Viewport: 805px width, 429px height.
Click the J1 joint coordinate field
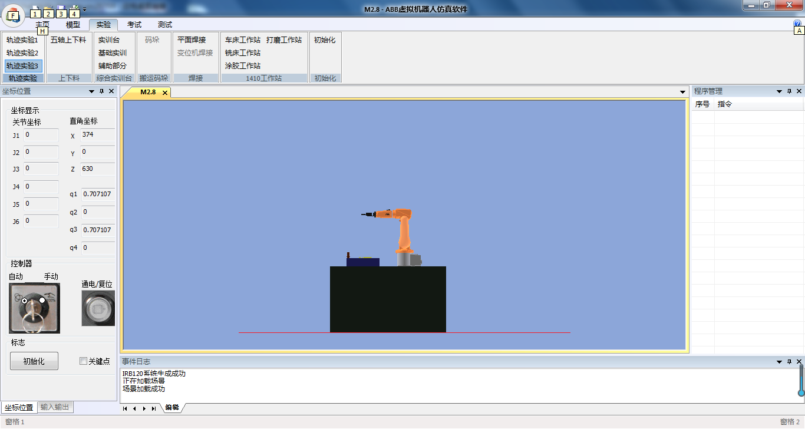point(41,136)
